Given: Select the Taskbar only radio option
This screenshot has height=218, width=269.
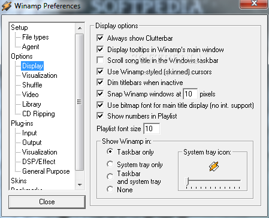Looking at the screenshot, I should click(110, 152).
